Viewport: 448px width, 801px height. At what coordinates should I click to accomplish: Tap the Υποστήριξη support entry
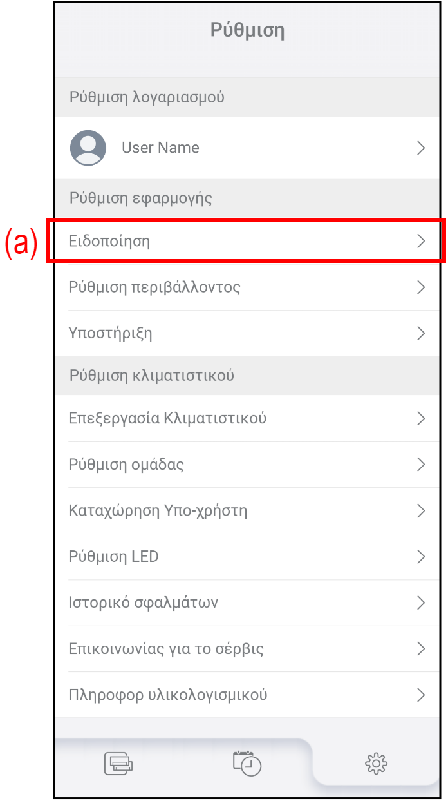click(x=111, y=333)
